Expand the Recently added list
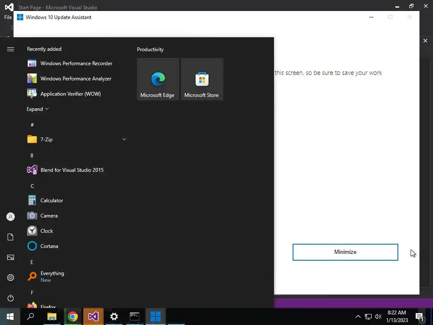Screen dimensions: 433x325 pyautogui.click(x=38, y=109)
